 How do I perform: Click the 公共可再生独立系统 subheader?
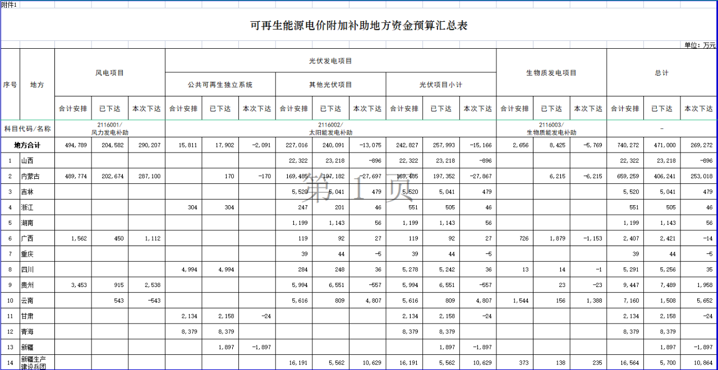click(220, 85)
